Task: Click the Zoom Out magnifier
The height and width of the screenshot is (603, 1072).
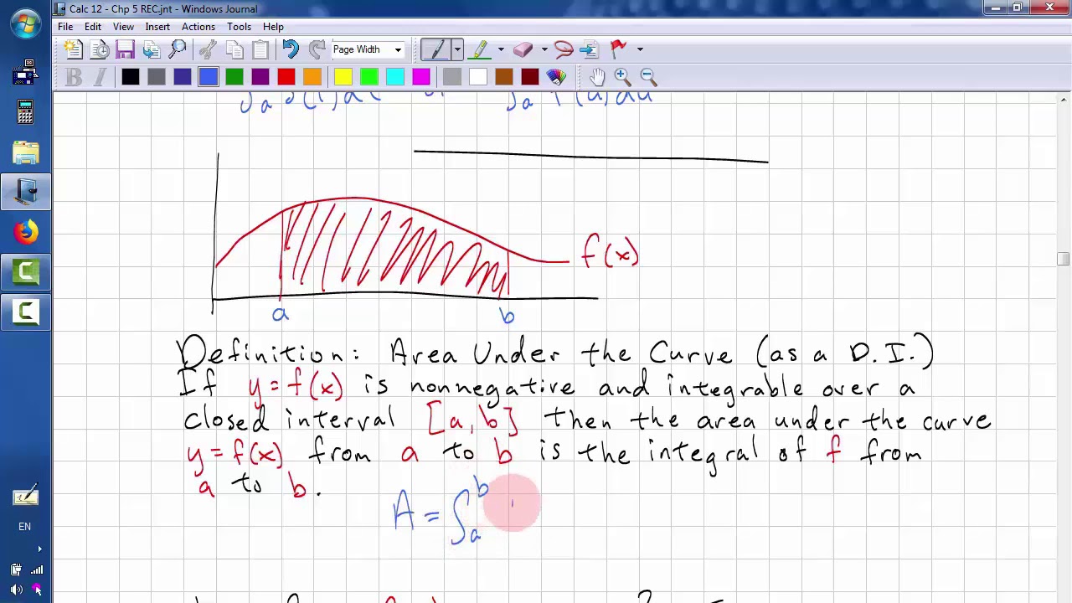Action: click(x=648, y=77)
